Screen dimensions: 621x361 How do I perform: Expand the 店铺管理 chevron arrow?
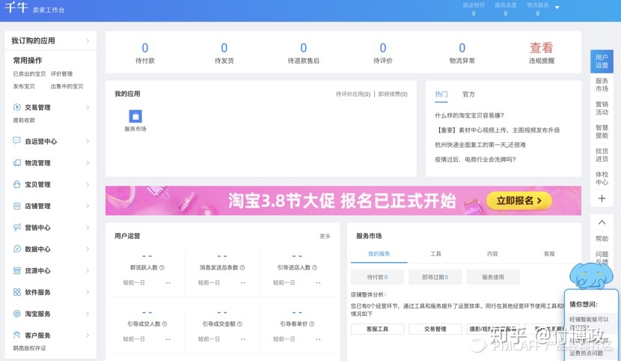pyautogui.click(x=88, y=206)
